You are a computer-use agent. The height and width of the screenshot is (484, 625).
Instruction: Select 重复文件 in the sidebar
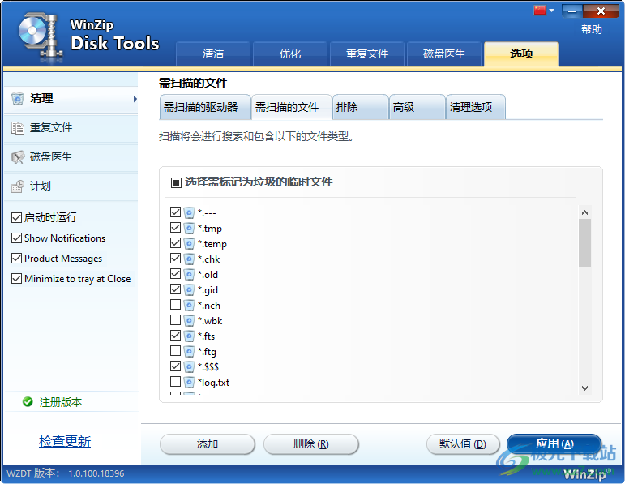pyautogui.click(x=71, y=128)
